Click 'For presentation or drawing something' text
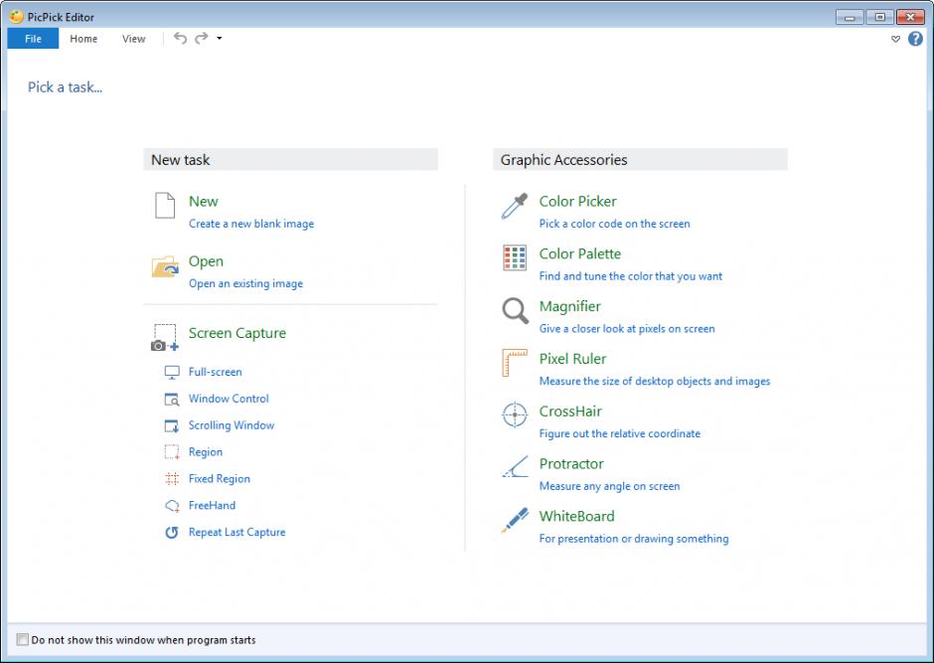The width and height of the screenshot is (934, 663). 634,539
